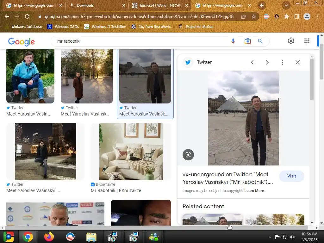Open the Windows 11 Installer bookmark
This screenshot has height=243, width=324.
point(105,27)
